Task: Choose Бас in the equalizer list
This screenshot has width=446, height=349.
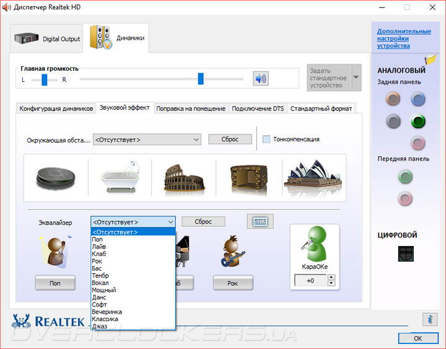Action: click(133, 268)
